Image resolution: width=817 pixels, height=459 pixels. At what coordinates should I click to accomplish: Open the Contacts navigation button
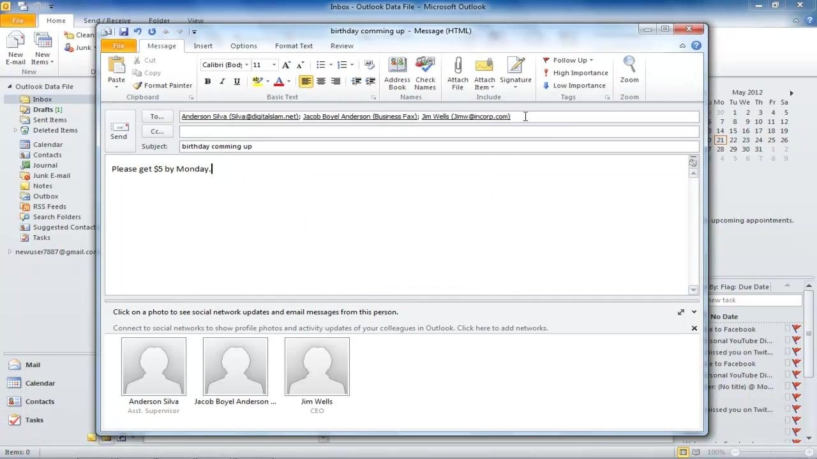pos(40,402)
